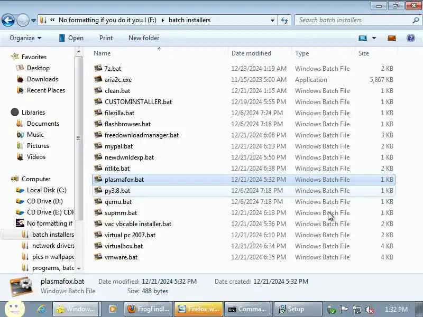Open Recent Places in Favorites
This screenshot has height=317, width=423.
46,90
